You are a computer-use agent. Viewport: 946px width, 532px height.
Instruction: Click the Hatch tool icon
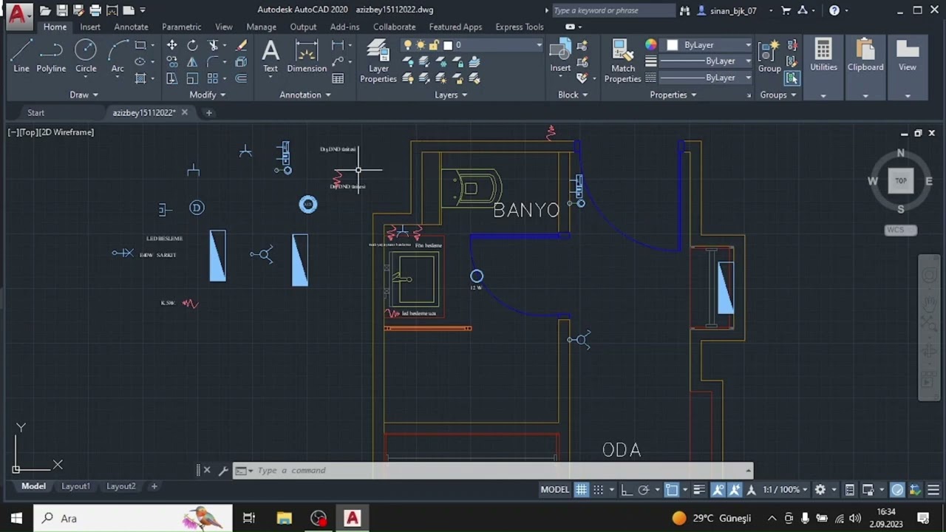(x=140, y=78)
